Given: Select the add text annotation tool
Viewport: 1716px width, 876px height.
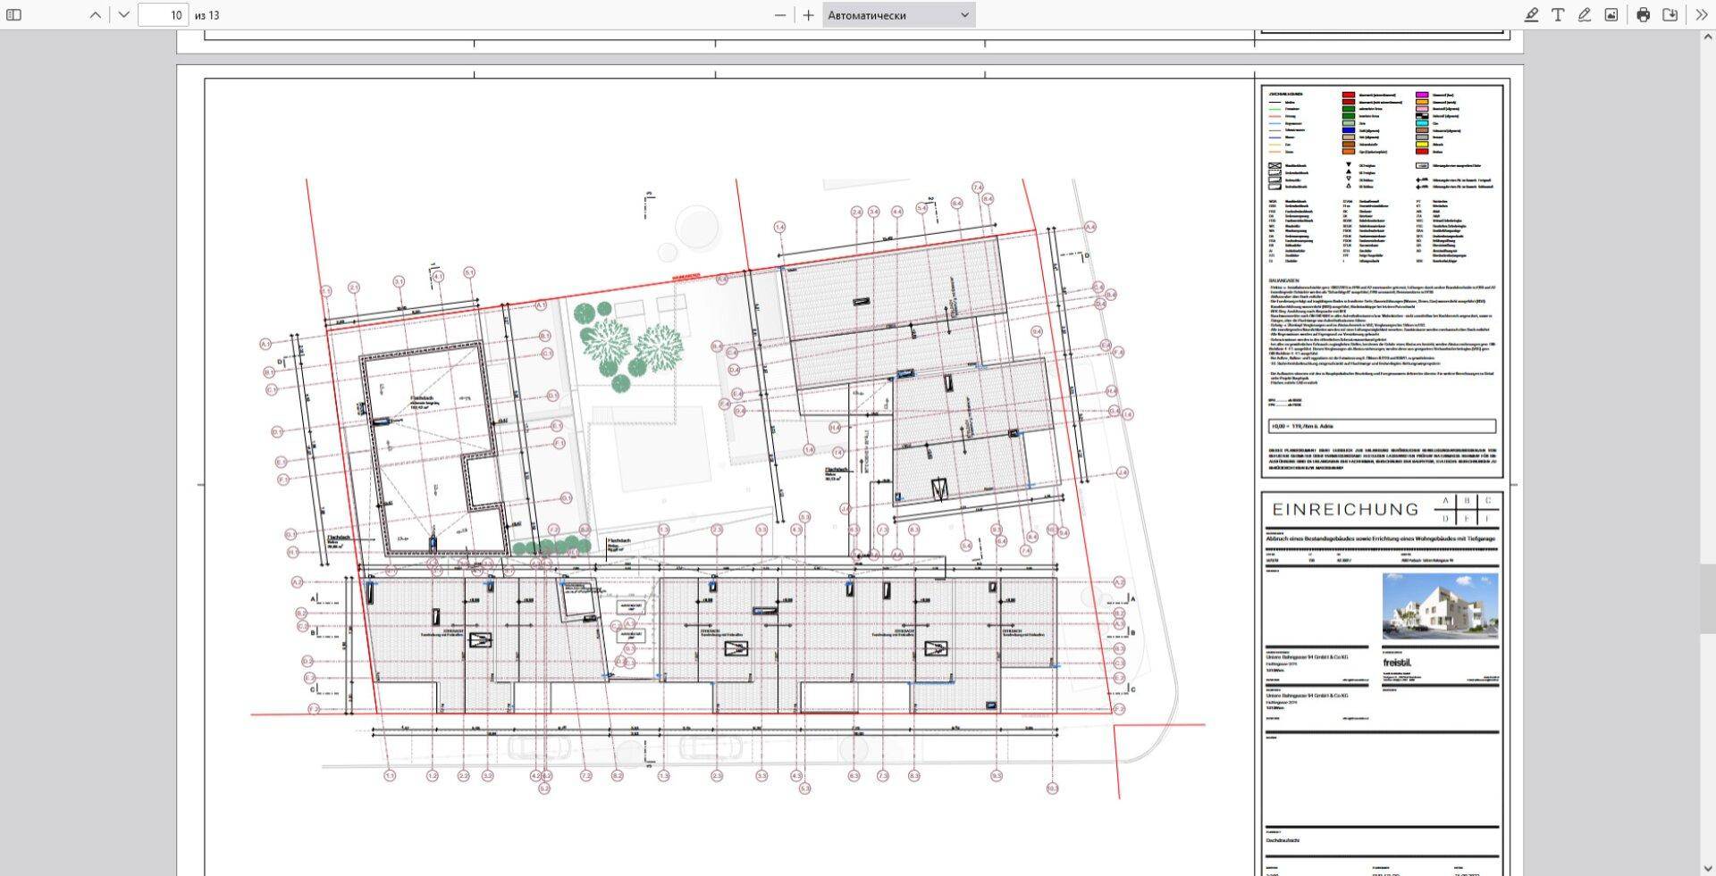Looking at the screenshot, I should click(1558, 15).
